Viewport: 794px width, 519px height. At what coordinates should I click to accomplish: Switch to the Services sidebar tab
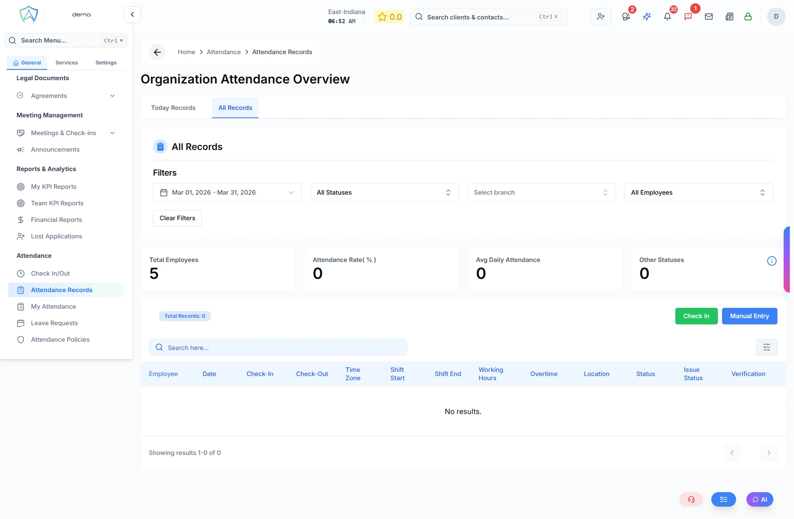click(67, 63)
